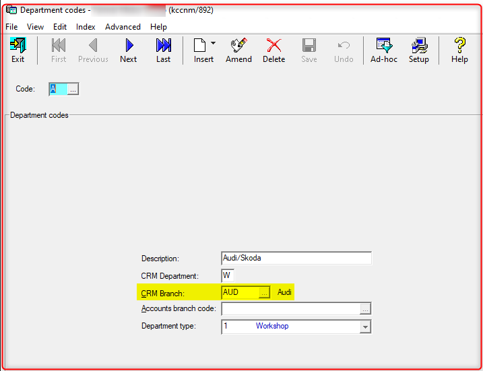
Task: Click into the Description text field
Action: click(296, 259)
